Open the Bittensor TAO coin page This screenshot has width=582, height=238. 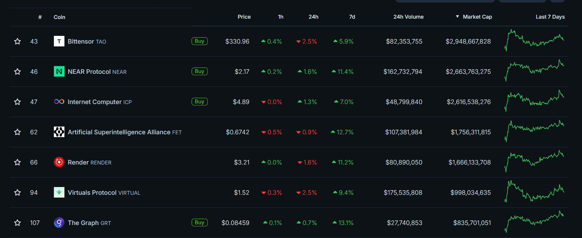(87, 41)
